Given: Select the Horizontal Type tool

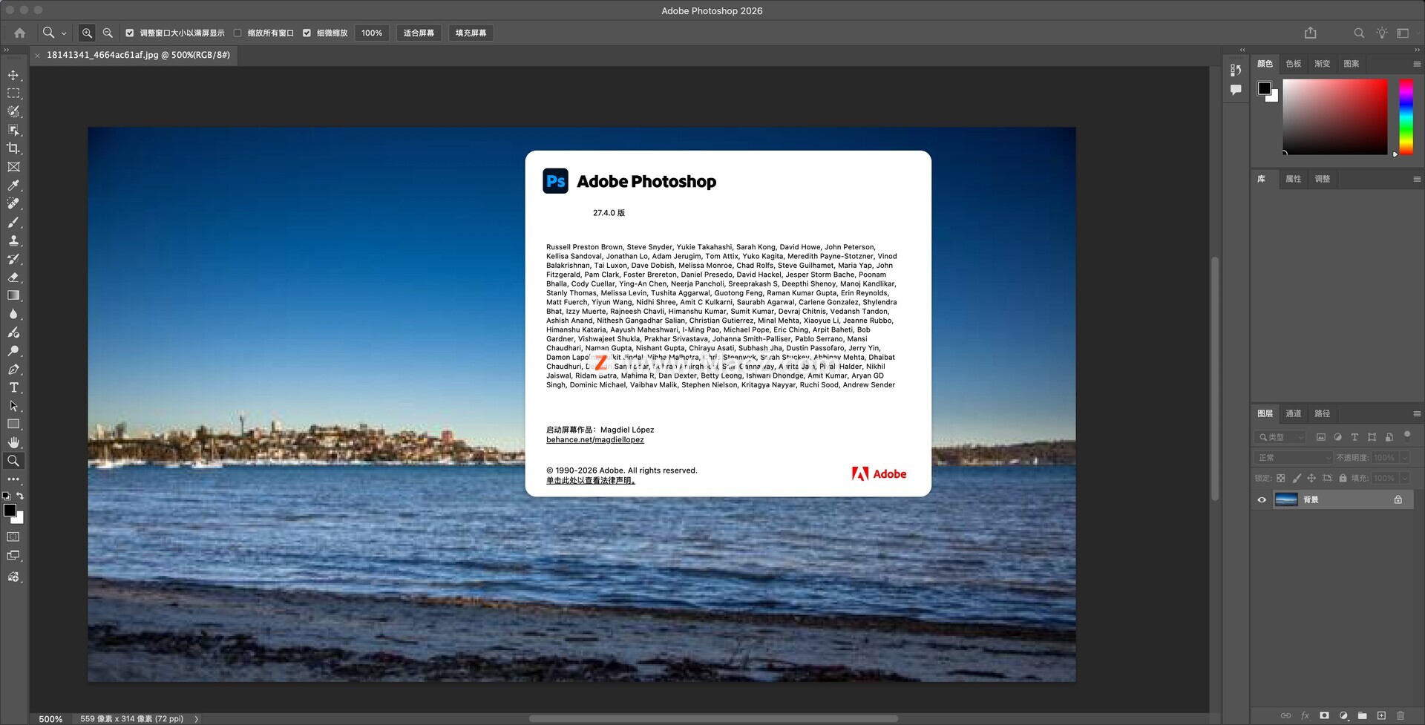Looking at the screenshot, I should (13, 387).
